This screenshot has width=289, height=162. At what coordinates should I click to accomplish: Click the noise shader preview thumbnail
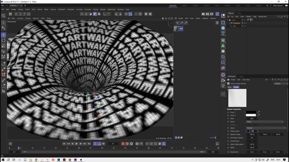tap(237, 98)
